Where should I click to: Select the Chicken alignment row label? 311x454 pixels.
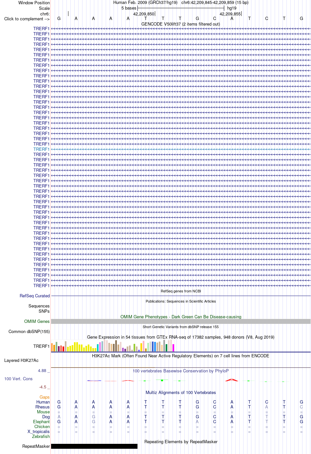(42, 426)
